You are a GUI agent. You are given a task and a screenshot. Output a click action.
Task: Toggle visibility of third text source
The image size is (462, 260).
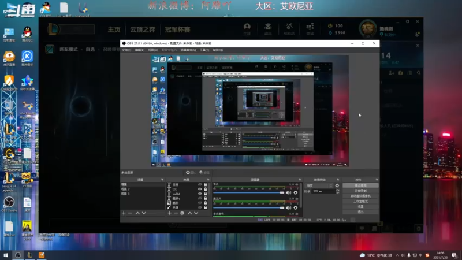pos(200,194)
